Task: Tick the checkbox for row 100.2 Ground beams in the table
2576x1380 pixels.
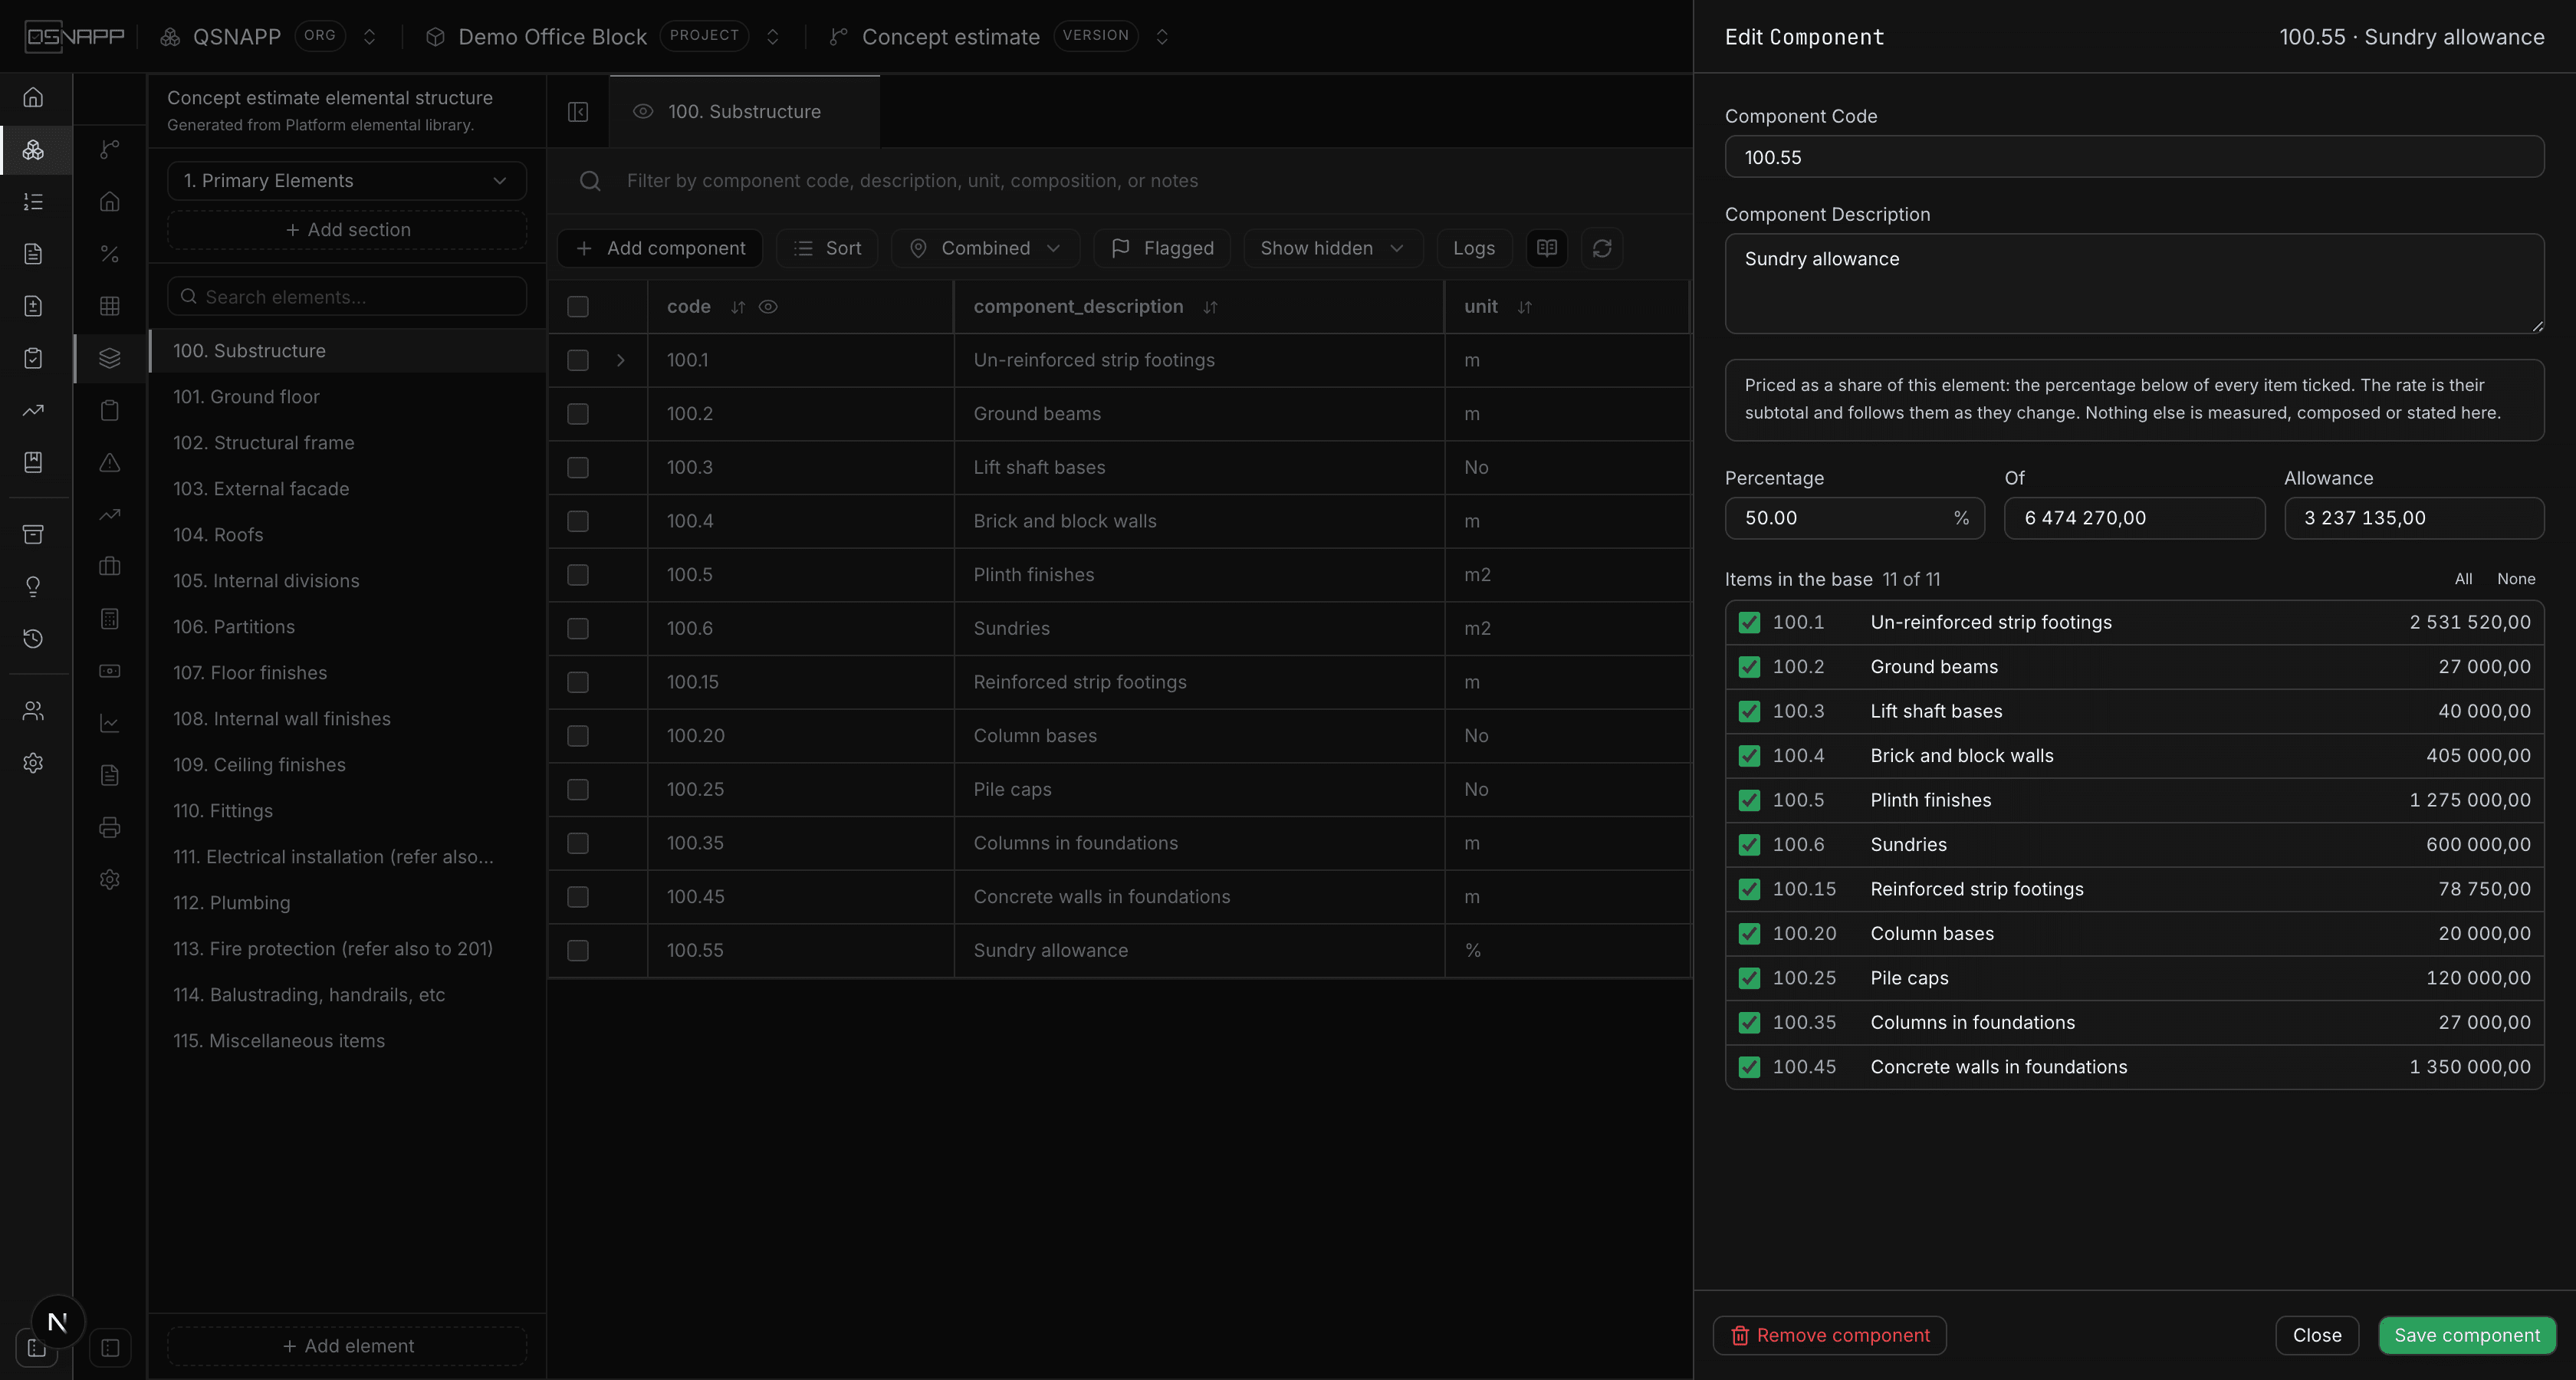Action: pyautogui.click(x=578, y=414)
